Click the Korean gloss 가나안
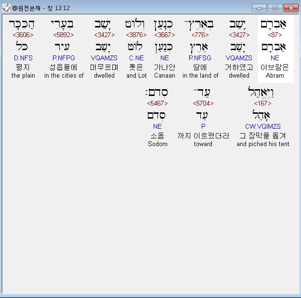301x298 pixels. [x=165, y=68]
